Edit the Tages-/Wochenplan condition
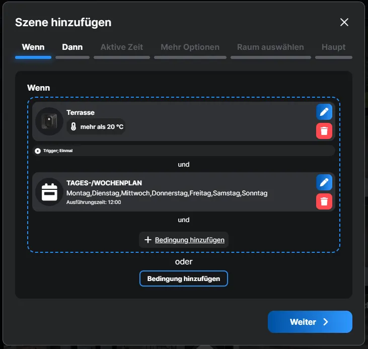368x349 pixels. pos(324,182)
